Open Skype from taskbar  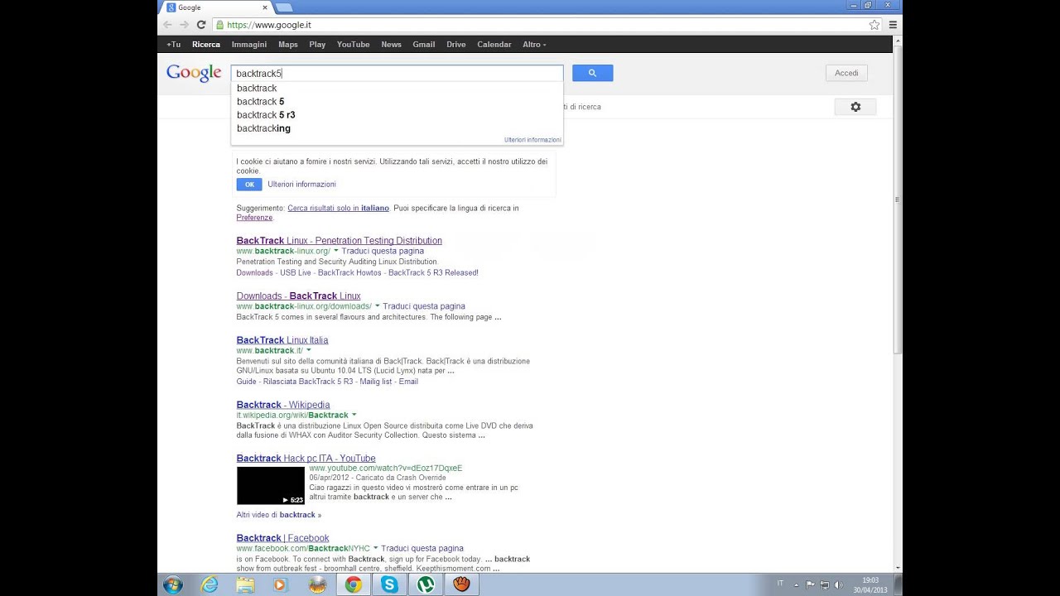pos(389,584)
